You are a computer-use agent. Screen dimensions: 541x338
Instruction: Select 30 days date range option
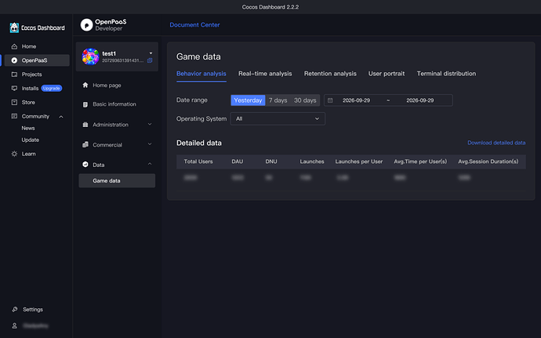tap(305, 100)
